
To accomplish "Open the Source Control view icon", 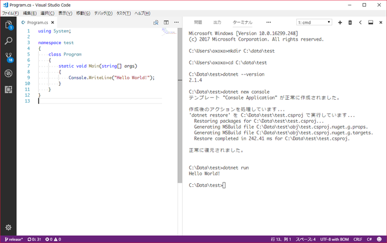I will coord(8,57).
